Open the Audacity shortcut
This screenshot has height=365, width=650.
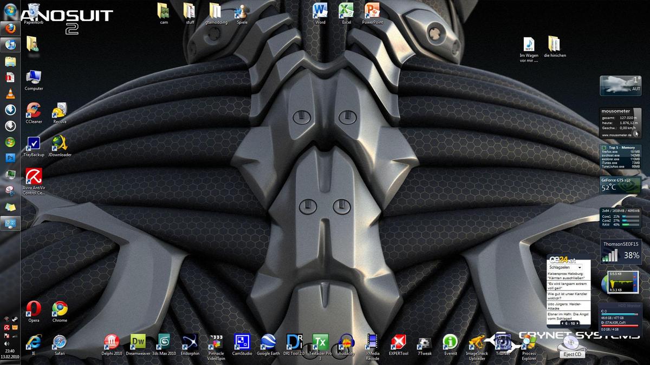pos(346,342)
